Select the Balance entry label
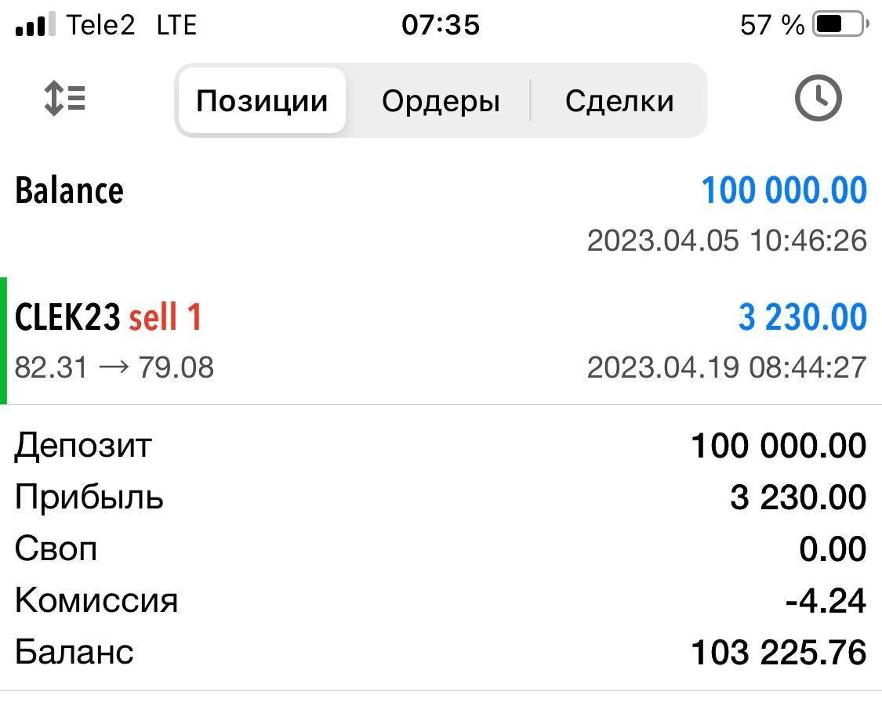 click(x=69, y=191)
